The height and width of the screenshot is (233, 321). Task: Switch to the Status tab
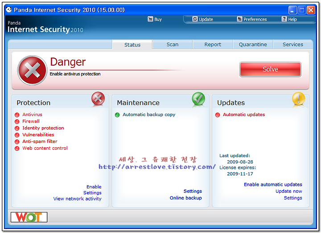point(132,45)
